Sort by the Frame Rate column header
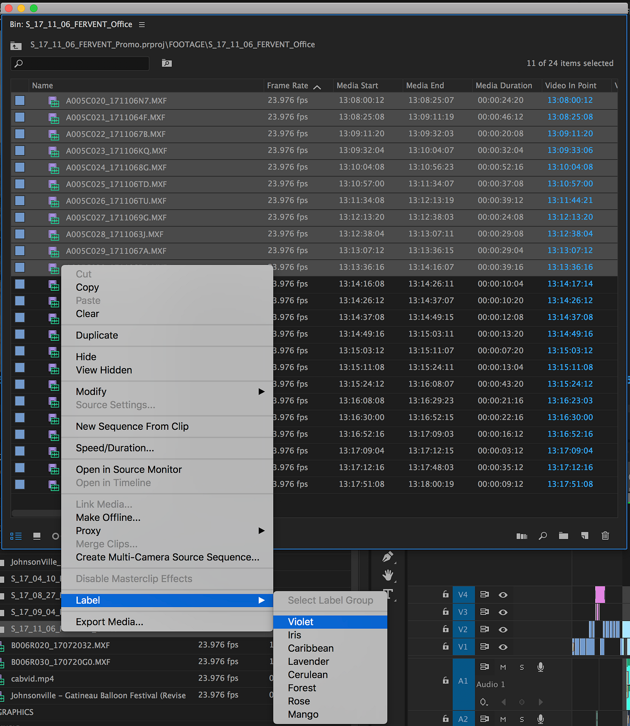 pyautogui.click(x=298, y=86)
